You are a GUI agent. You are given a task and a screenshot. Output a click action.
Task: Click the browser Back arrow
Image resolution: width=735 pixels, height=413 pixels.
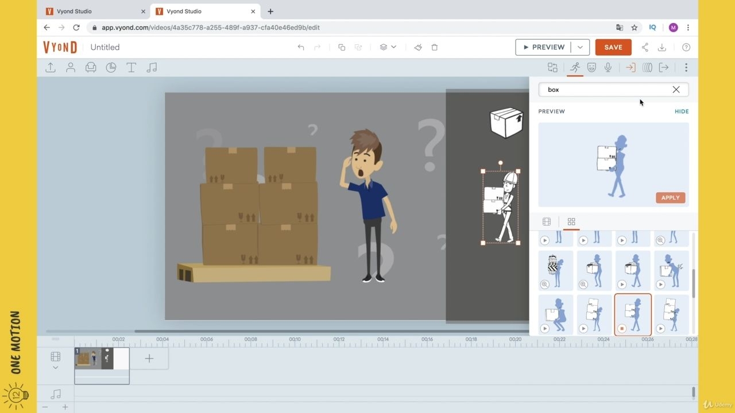coord(47,28)
